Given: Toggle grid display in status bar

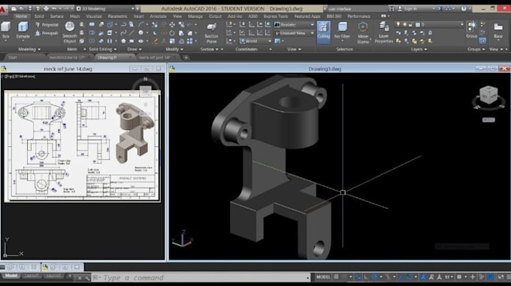Looking at the screenshot, I should click(336, 277).
